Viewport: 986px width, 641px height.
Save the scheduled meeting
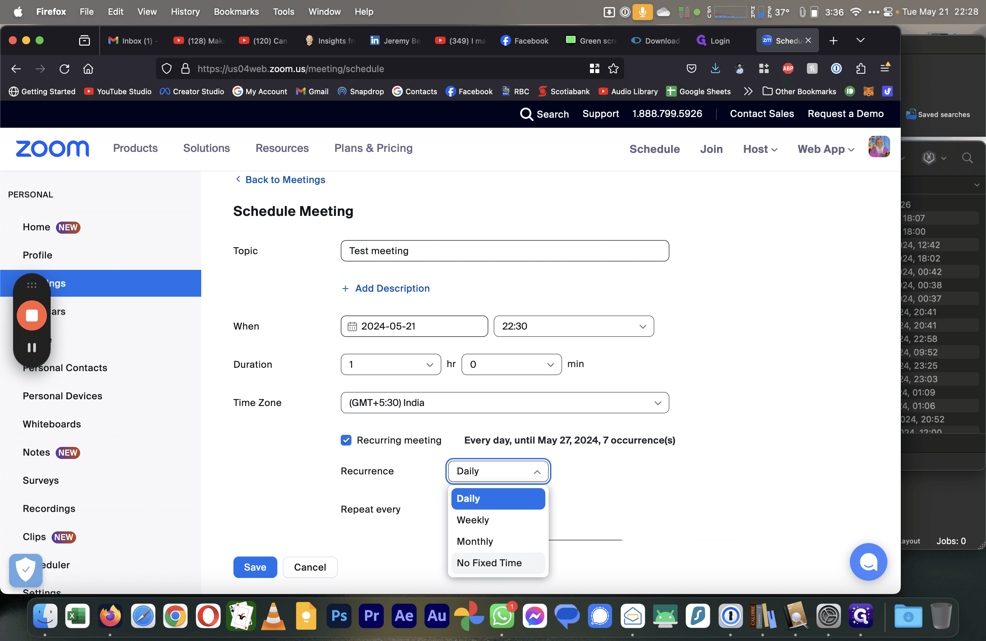(255, 567)
